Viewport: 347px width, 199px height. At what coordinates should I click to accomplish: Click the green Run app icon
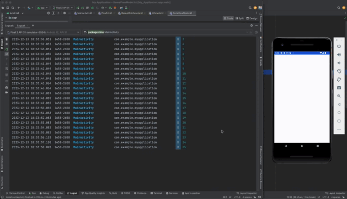click(x=78, y=8)
